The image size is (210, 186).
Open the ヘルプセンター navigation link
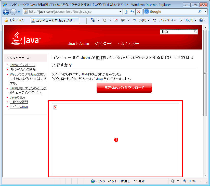128,44
